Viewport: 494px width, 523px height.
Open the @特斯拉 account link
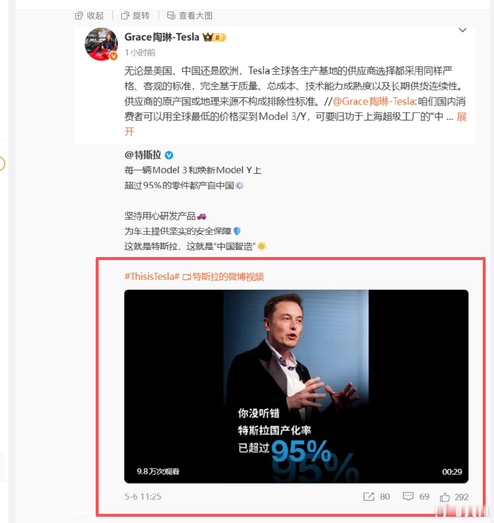[x=143, y=155]
